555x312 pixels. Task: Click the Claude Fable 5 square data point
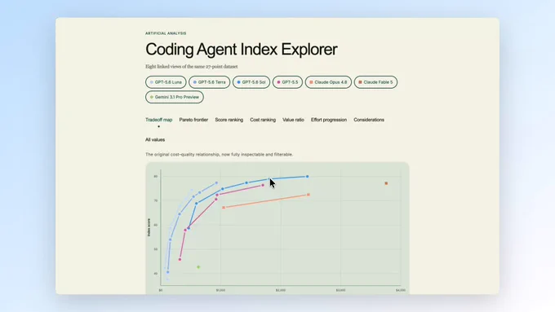click(386, 183)
